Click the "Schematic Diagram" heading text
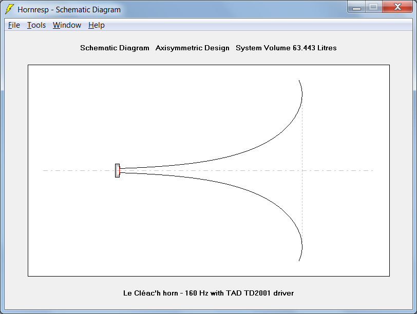 tap(115, 48)
